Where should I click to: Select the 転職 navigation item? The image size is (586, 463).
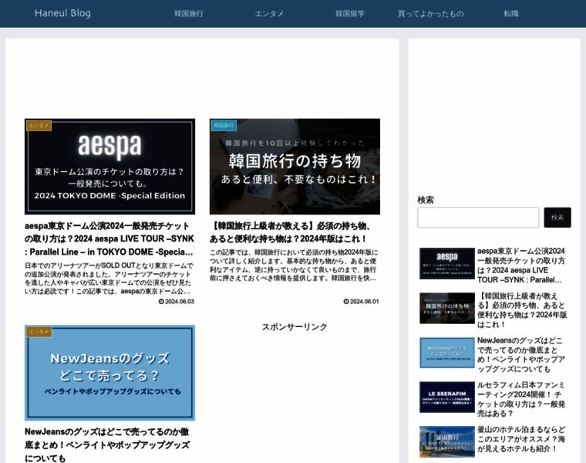tap(511, 13)
